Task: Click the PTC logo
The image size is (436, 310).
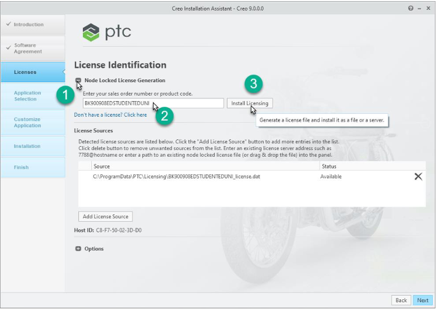Action: [107, 32]
